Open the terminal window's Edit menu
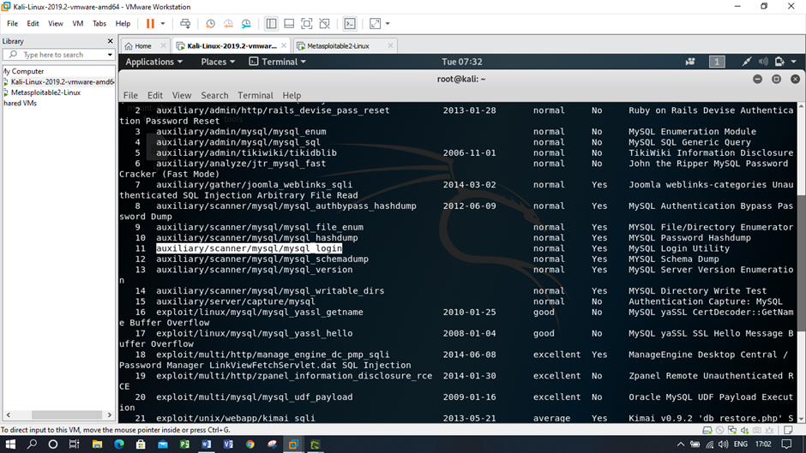The height and width of the screenshot is (453, 806). pos(154,96)
